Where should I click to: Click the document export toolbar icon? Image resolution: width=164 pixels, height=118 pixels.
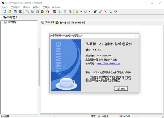pyautogui.click(x=96, y=11)
